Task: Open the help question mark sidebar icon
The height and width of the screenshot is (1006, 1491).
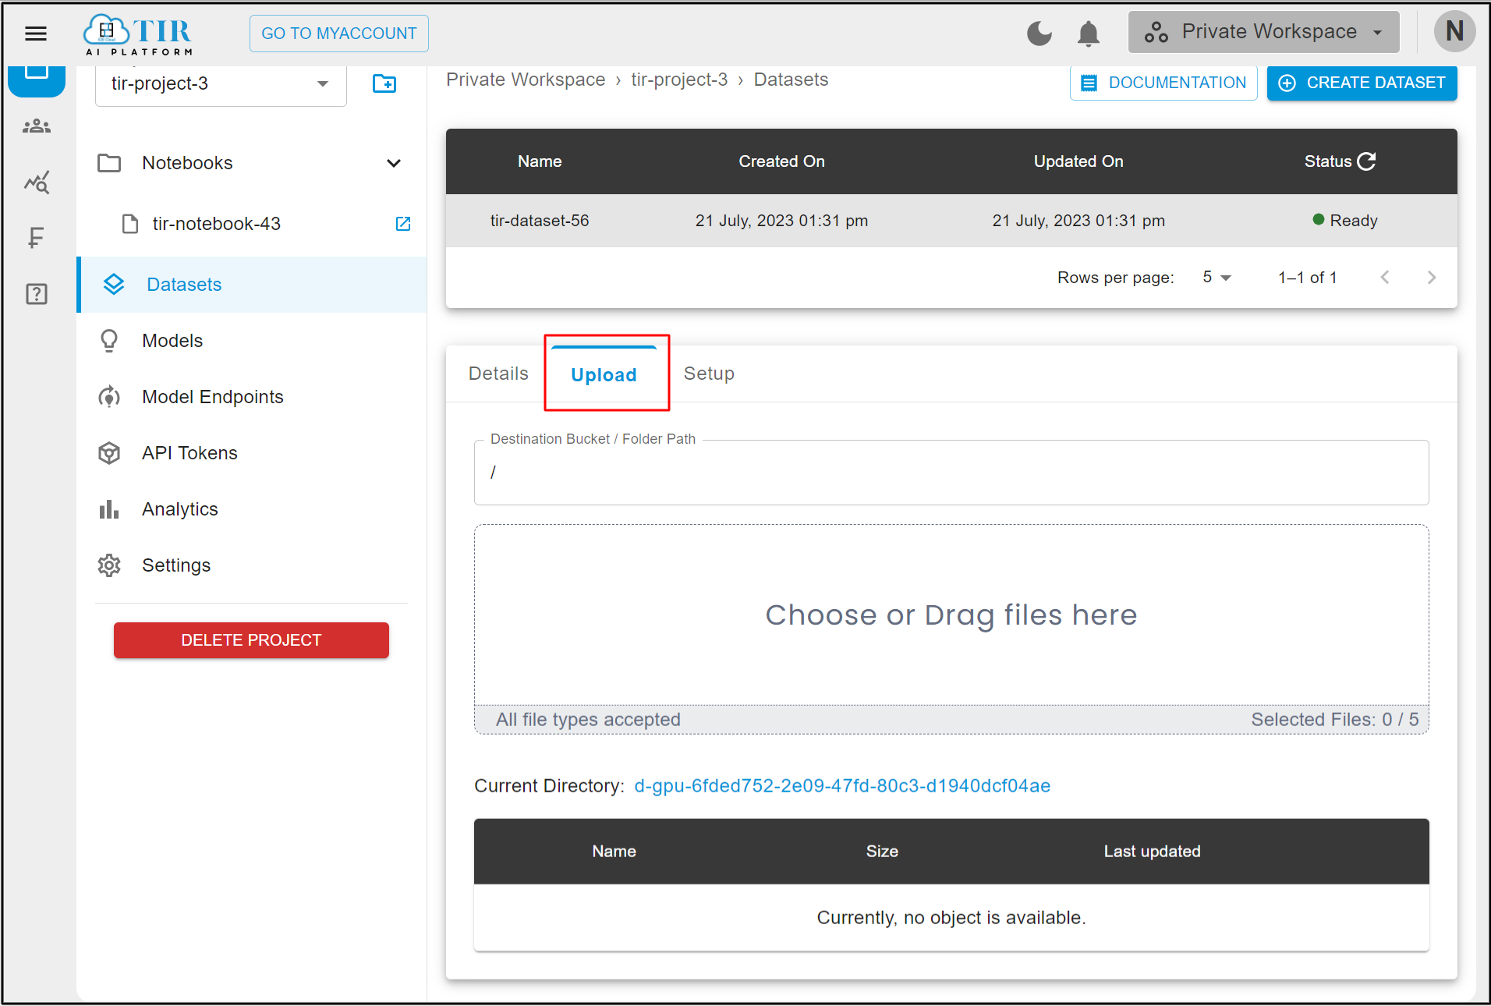Action: [37, 294]
